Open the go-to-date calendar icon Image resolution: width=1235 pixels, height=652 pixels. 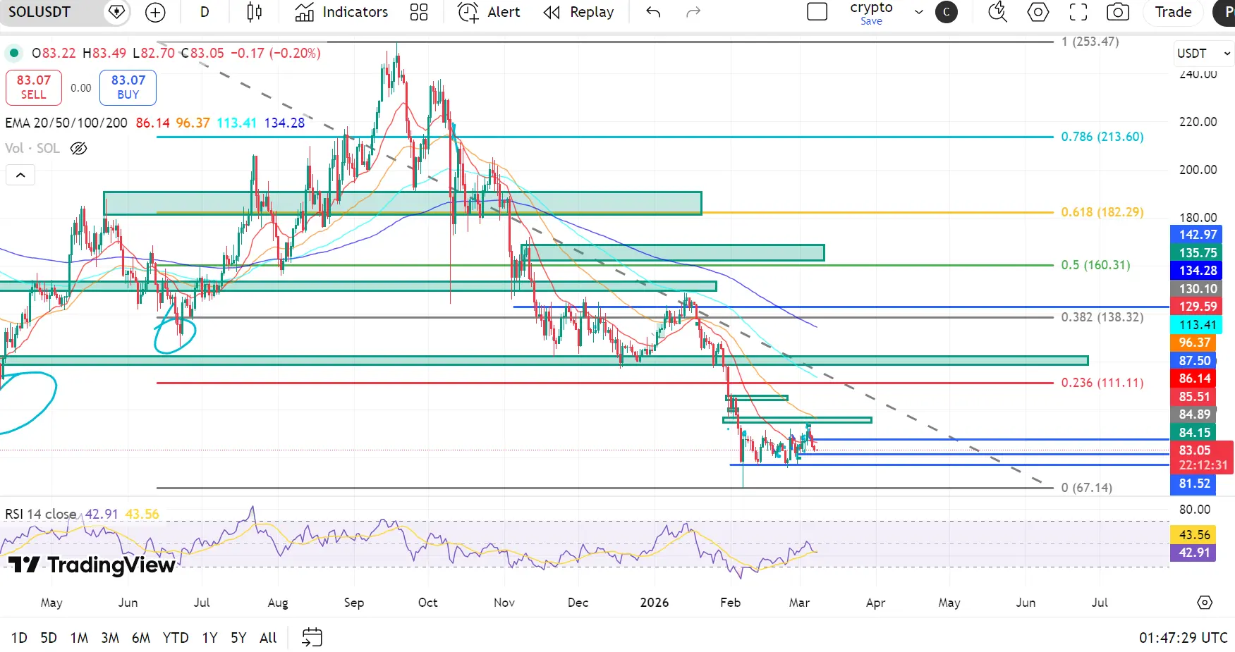coord(312,638)
